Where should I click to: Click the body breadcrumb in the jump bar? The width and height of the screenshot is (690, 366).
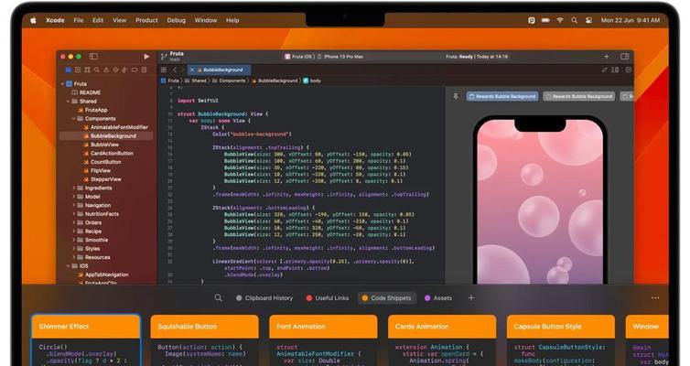pos(312,81)
